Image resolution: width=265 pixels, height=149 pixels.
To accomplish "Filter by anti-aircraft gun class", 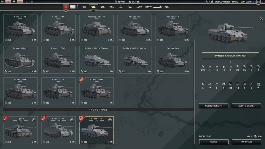I will tap(130, 7).
